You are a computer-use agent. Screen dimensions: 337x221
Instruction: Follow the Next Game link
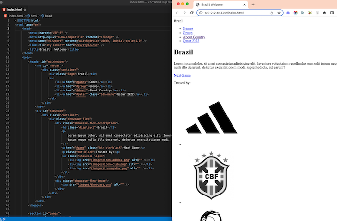pos(182,75)
